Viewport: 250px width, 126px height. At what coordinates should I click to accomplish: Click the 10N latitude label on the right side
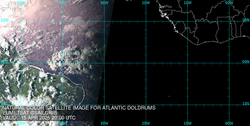pos(246,20)
